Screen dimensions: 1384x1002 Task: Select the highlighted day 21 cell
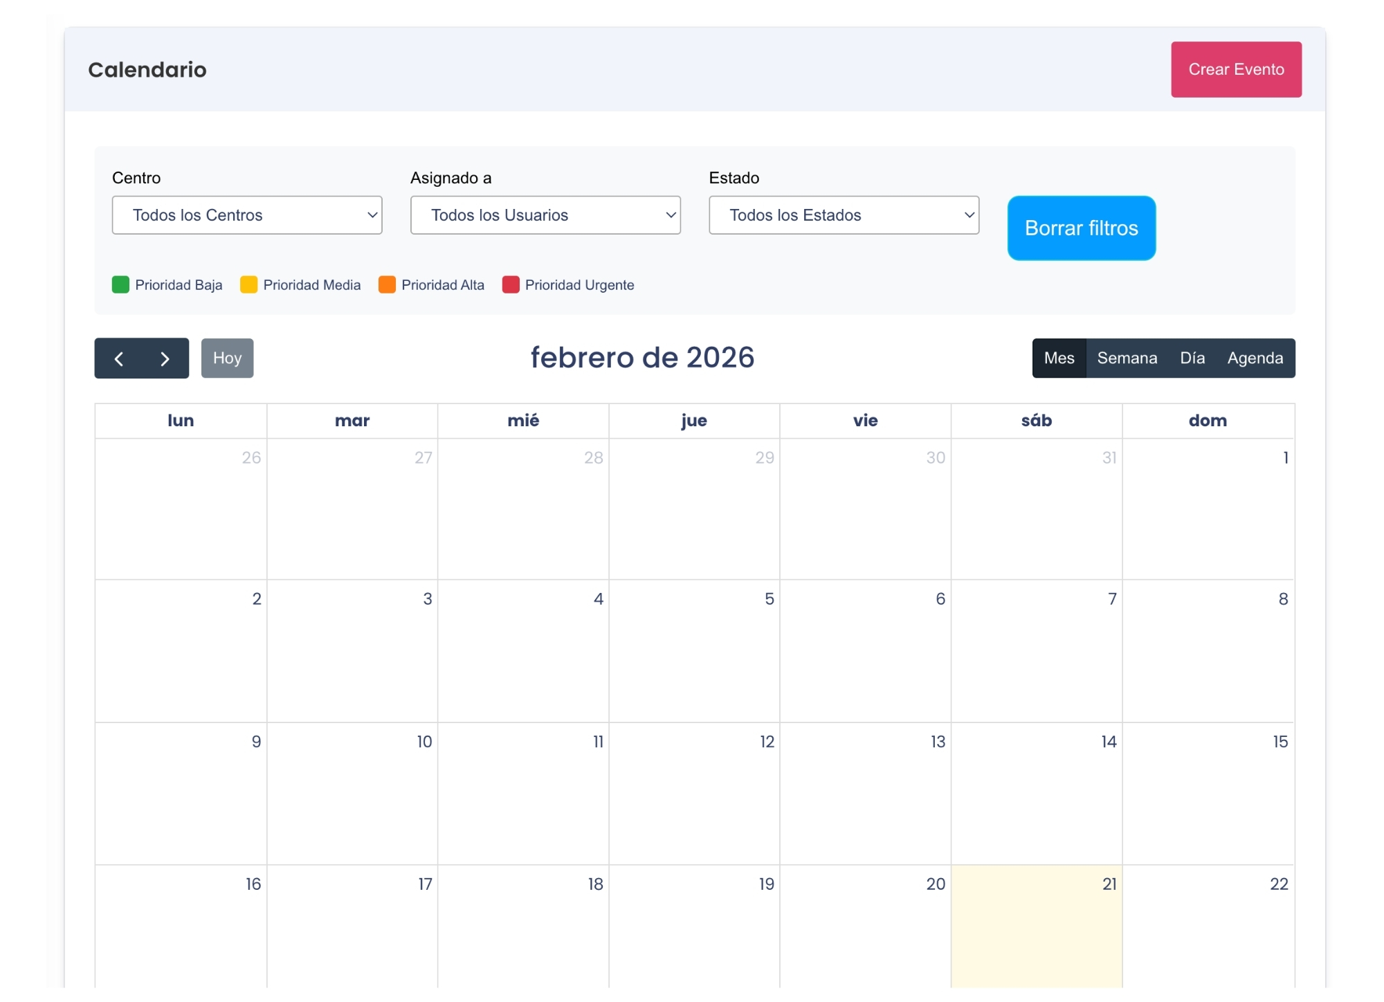[1036, 934]
